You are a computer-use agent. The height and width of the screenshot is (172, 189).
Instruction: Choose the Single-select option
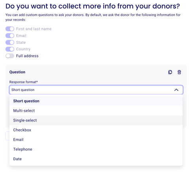click(96, 120)
